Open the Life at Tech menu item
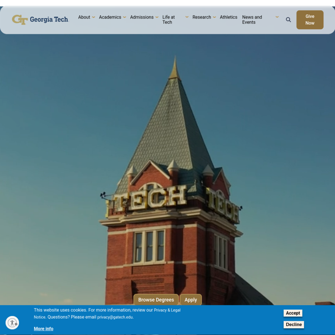This screenshot has width=335, height=335. click(x=169, y=20)
